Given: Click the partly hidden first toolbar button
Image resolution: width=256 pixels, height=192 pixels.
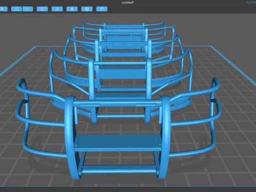Looking at the screenshot, I should [x=4, y=9].
